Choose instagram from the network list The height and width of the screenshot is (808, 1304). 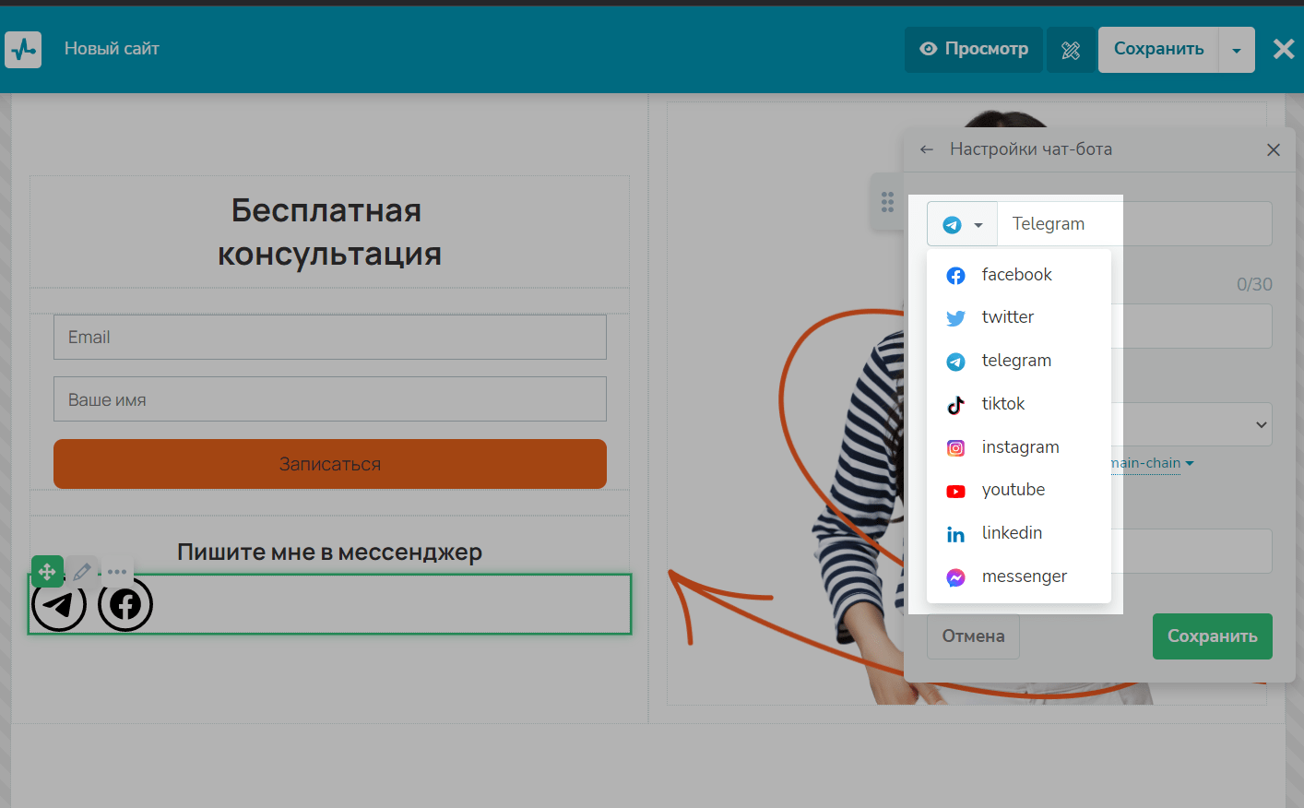pyautogui.click(x=1018, y=447)
